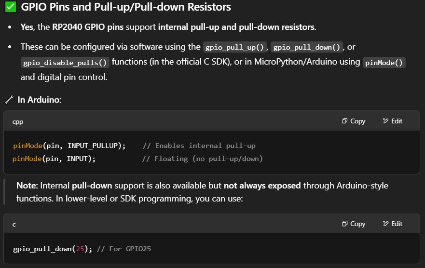Click the pinMode() inline code chip
The width and height of the screenshot is (425, 268).
click(x=384, y=63)
